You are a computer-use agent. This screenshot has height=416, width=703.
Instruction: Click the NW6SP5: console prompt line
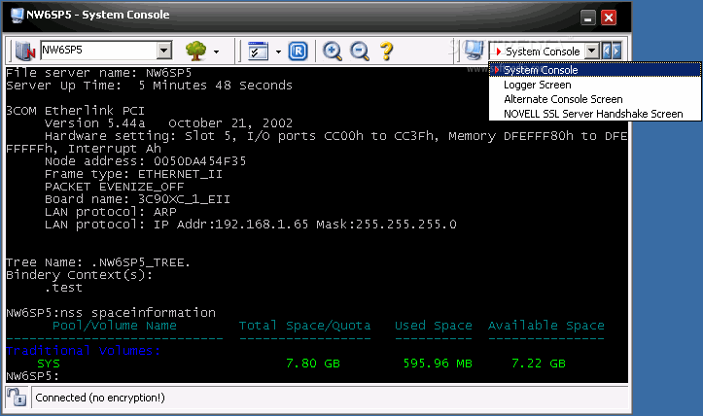[x=32, y=375]
